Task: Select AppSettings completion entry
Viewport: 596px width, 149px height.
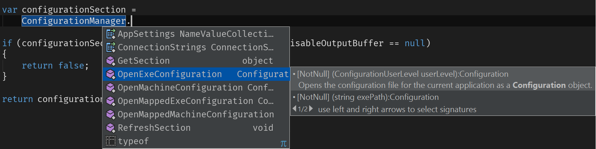Action: pos(196,34)
